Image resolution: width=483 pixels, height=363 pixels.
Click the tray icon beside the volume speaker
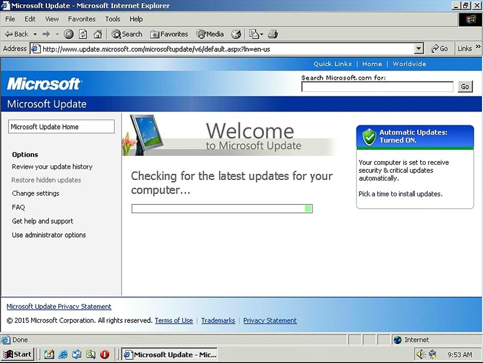[433, 354]
